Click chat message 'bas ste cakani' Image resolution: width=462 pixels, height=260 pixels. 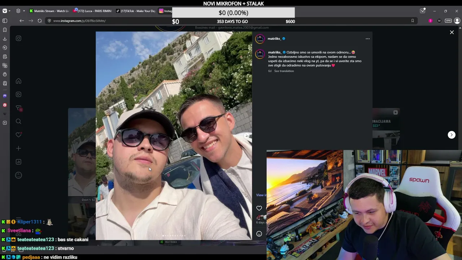tap(73, 239)
